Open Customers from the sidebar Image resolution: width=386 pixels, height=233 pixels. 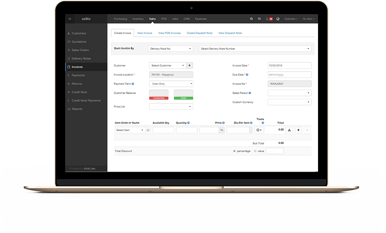coord(86,33)
